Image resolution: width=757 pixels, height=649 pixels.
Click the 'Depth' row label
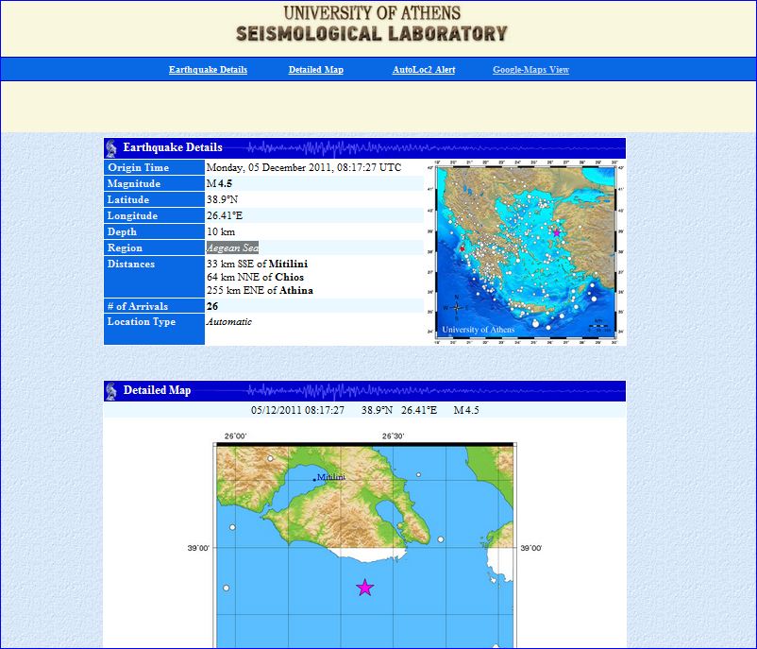coord(122,231)
